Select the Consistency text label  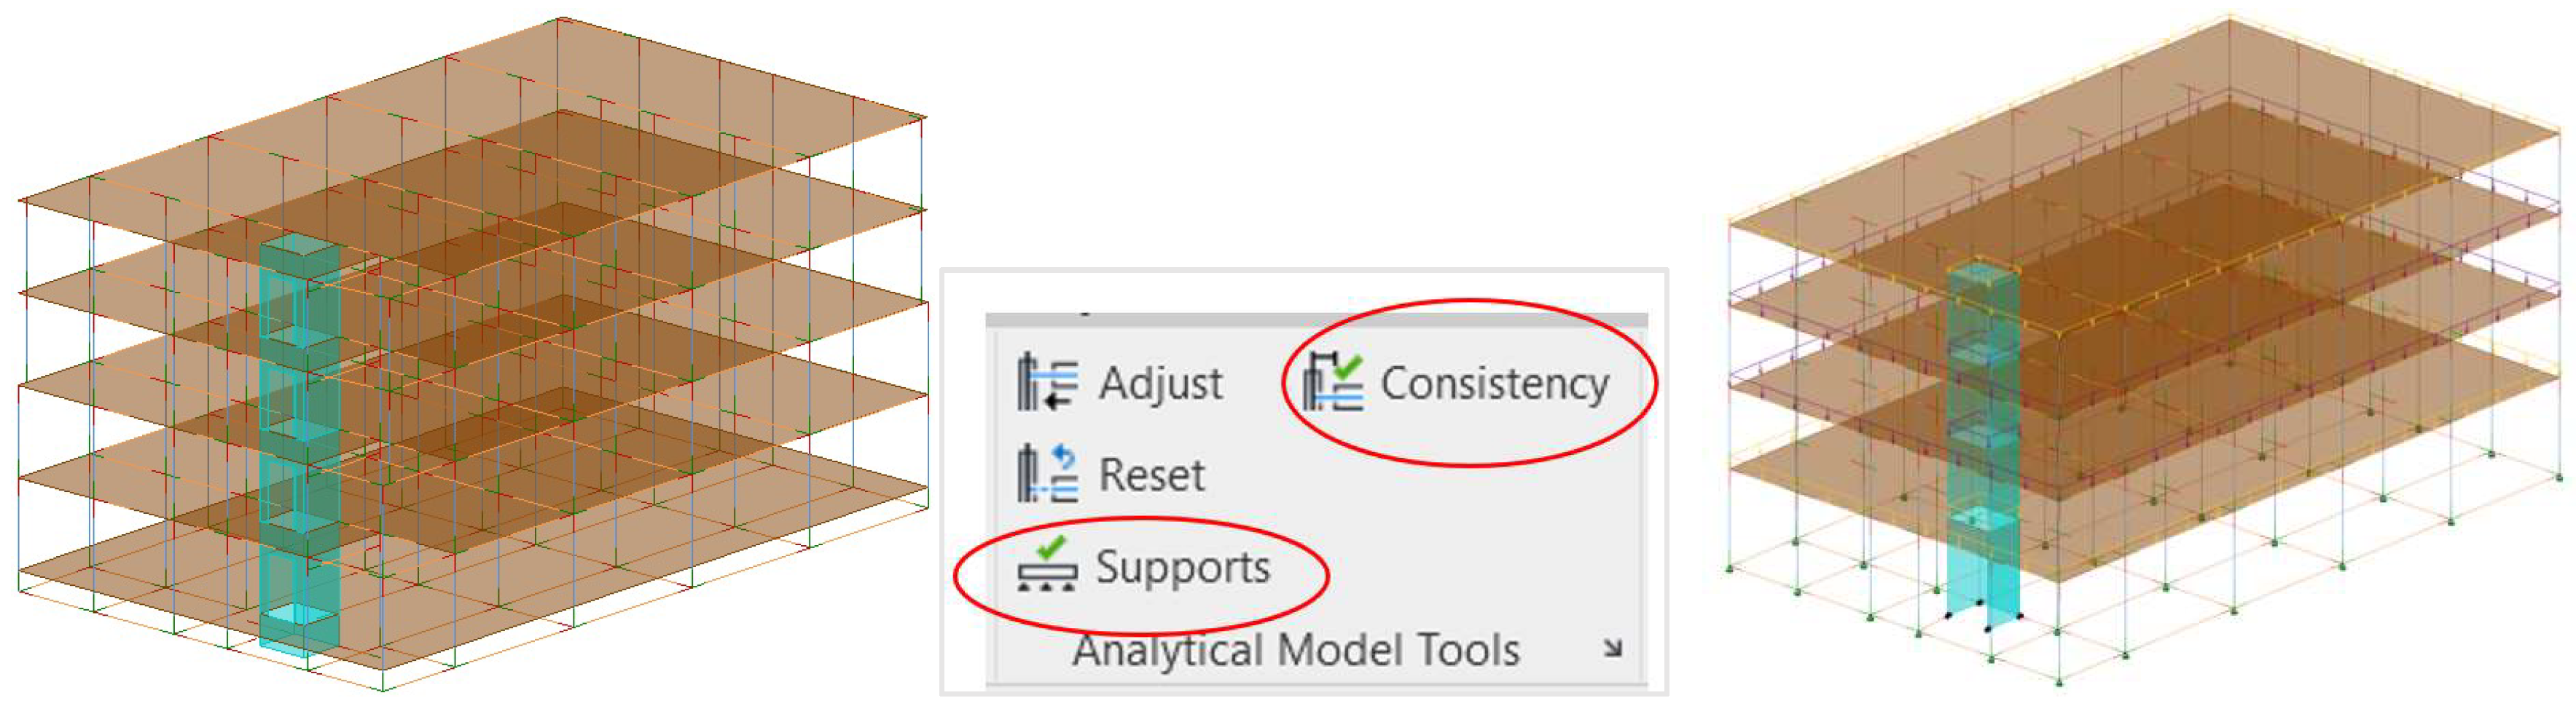(x=1494, y=384)
